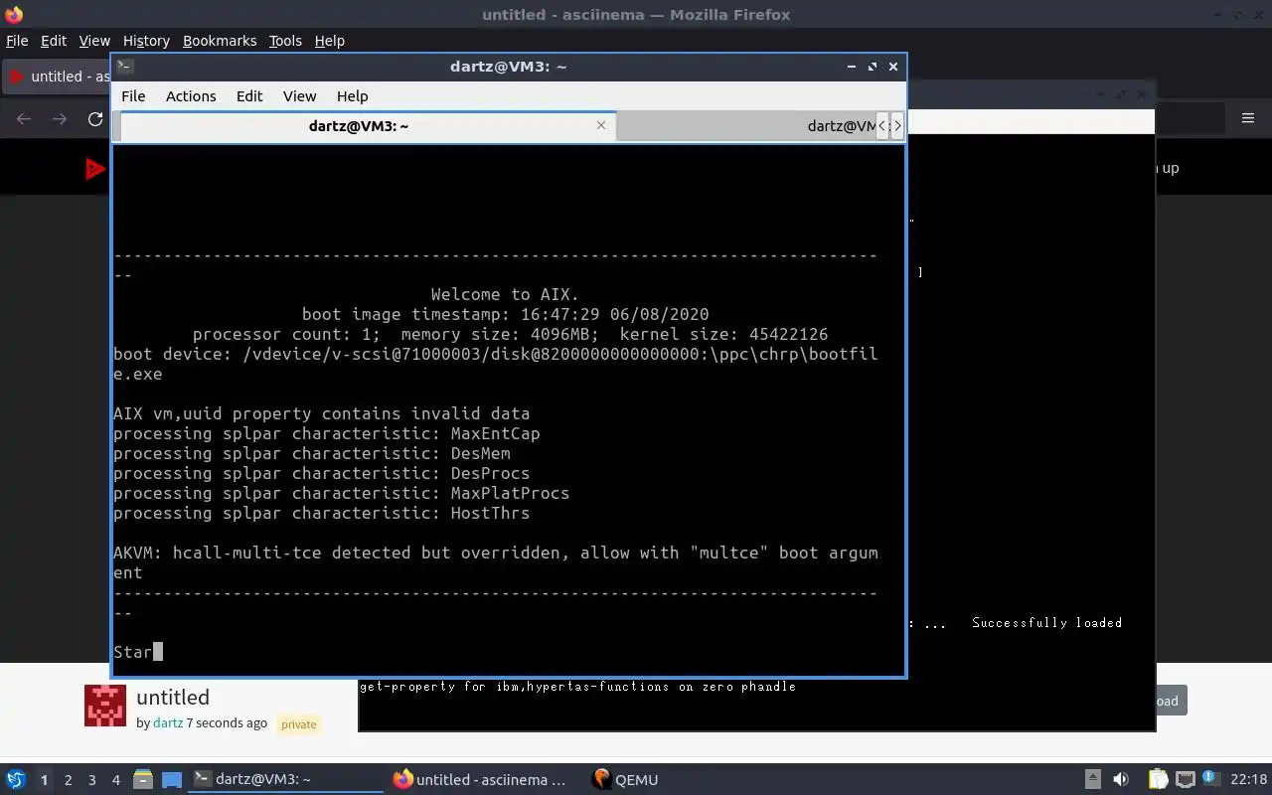Click the Firefox logo in title bar

click(14, 14)
